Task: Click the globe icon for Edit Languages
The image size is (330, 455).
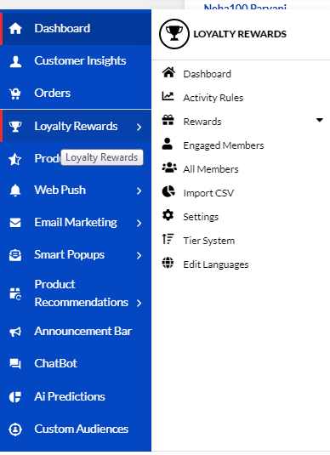Action: coord(168,263)
